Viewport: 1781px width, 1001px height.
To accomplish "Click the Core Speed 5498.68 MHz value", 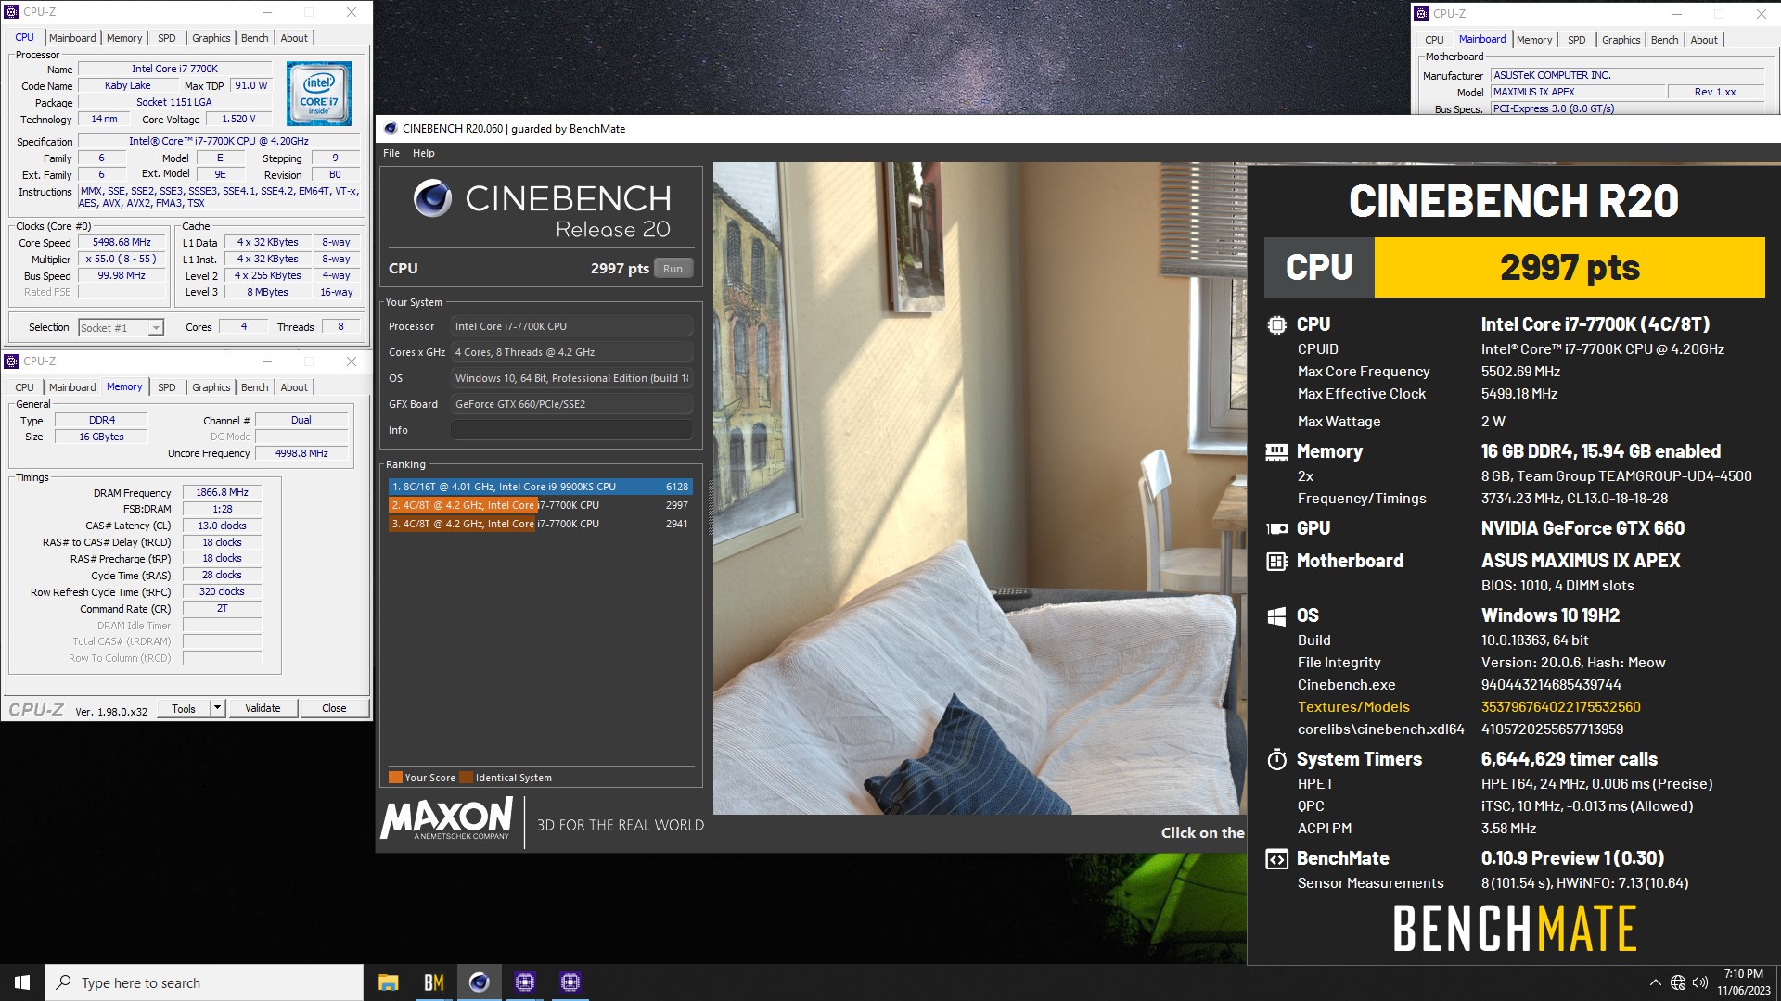I will pos(122,242).
